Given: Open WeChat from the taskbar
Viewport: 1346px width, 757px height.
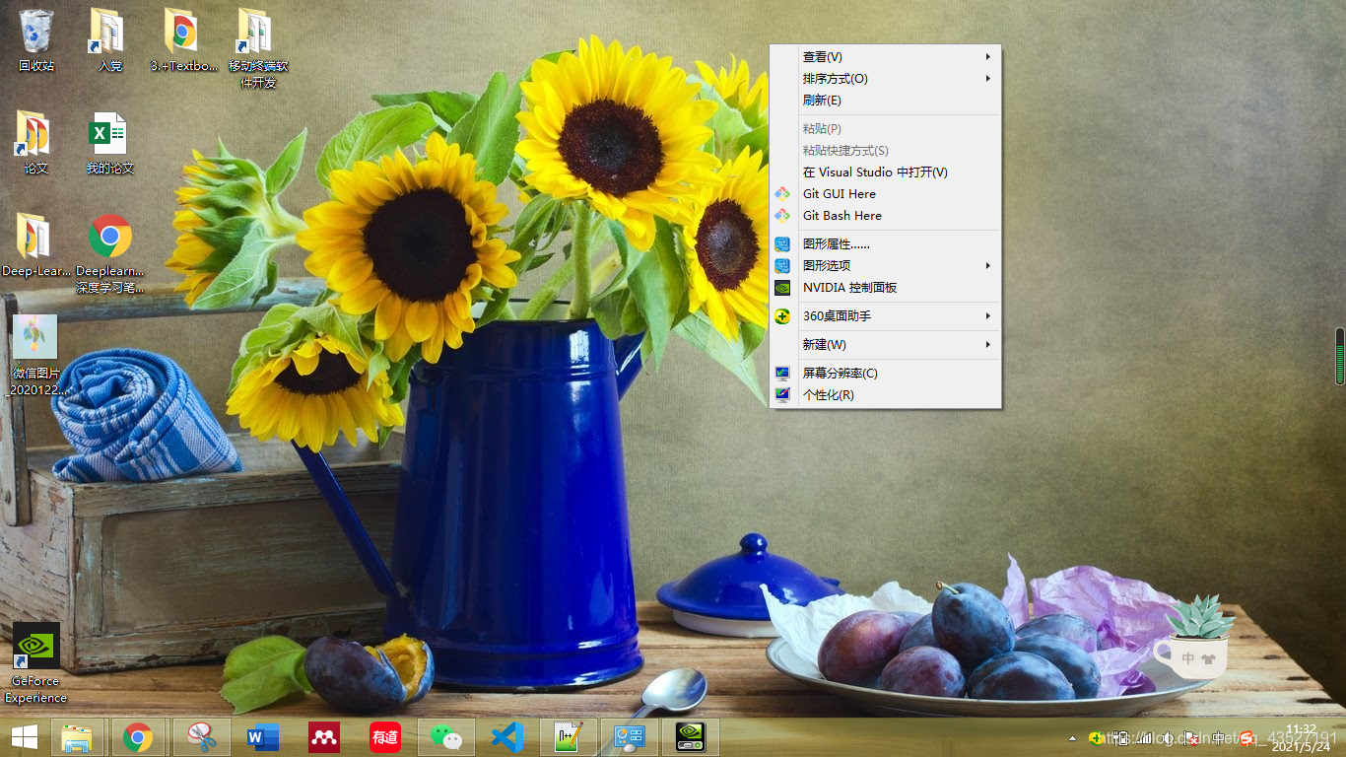Looking at the screenshot, I should coord(447,737).
